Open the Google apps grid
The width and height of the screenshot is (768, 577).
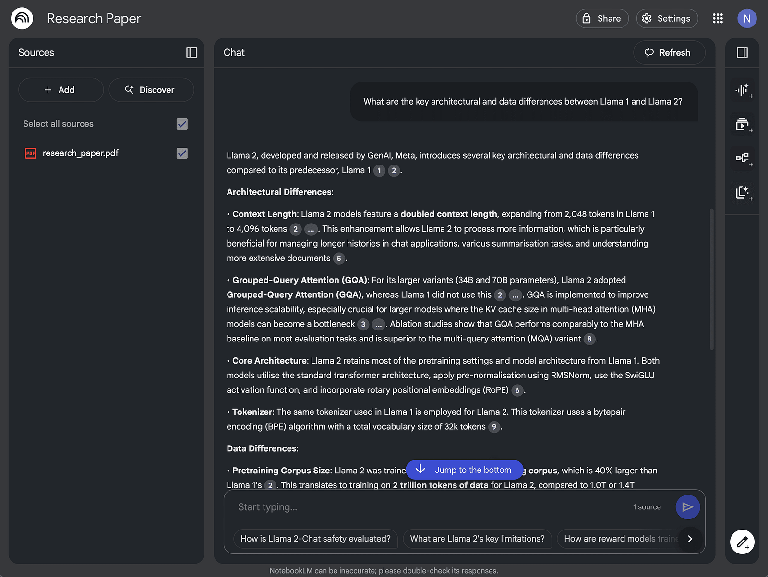click(718, 18)
